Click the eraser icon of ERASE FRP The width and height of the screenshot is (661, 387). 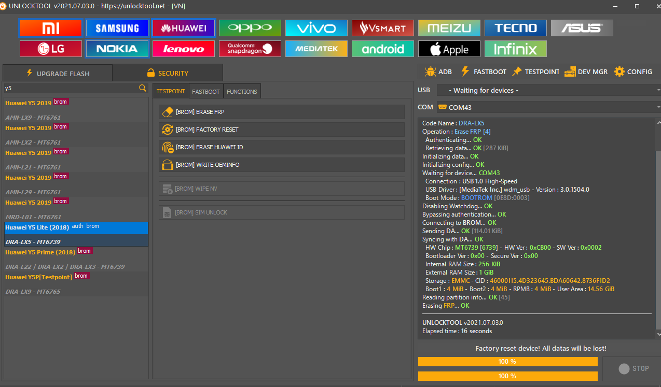168,112
